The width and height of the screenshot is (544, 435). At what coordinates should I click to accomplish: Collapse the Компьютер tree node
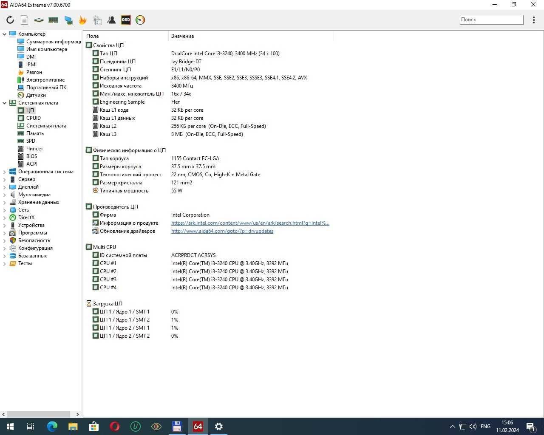[x=4, y=34]
